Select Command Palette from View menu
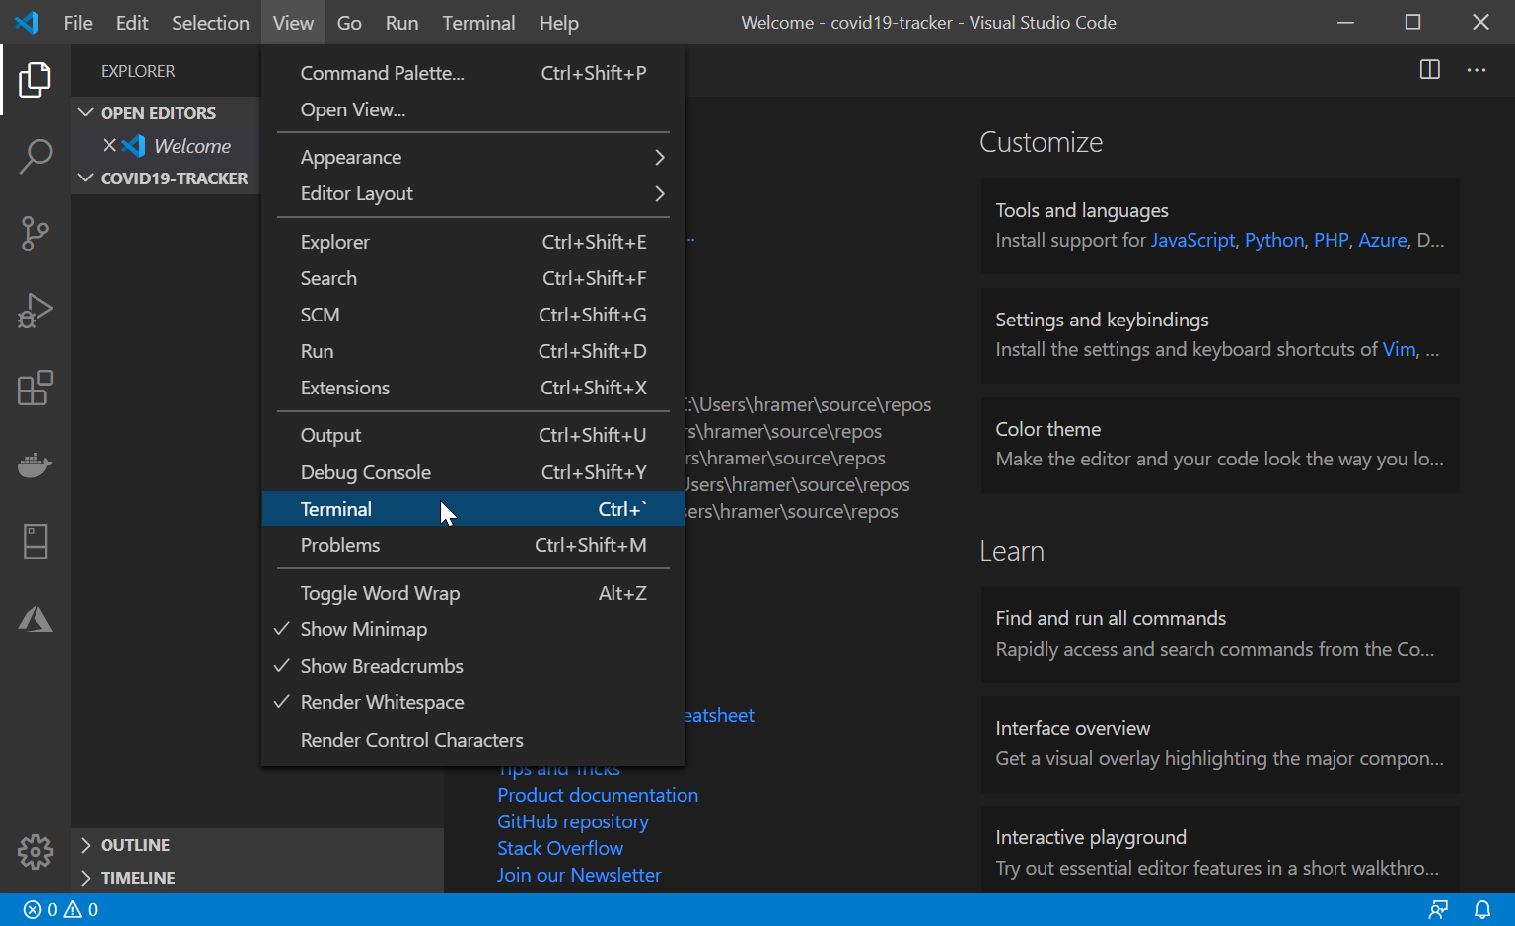The width and height of the screenshot is (1515, 926). (x=473, y=73)
